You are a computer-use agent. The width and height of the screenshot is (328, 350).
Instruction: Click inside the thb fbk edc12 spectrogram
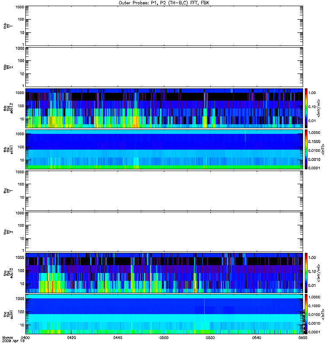coord(164,108)
